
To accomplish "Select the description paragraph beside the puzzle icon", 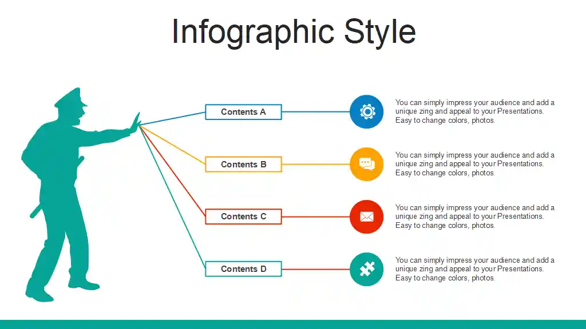I will 475,270.
